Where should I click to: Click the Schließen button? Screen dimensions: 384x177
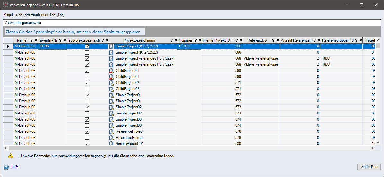click(x=369, y=167)
